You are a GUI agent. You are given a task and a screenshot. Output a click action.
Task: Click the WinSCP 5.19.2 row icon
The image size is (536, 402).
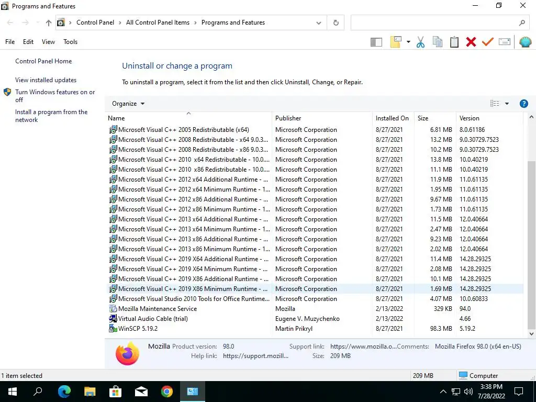coord(113,329)
